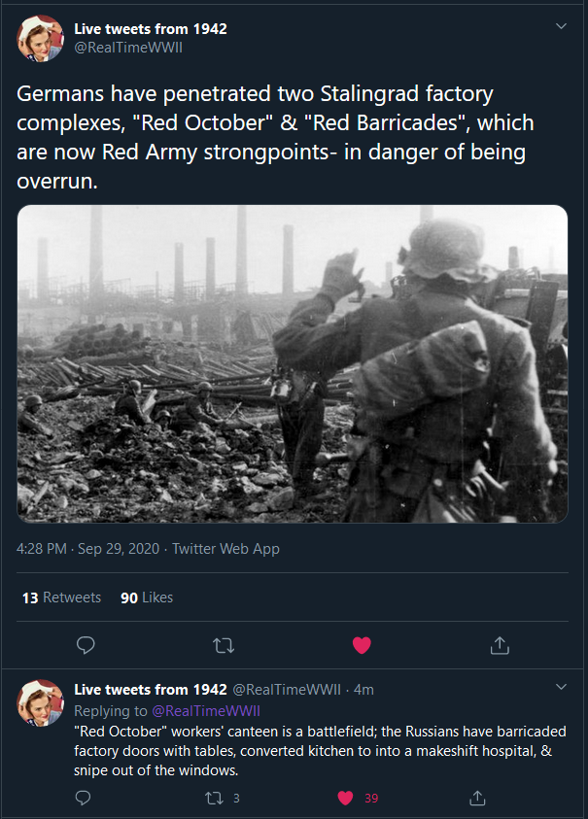Open the main tweet's more options chevron
This screenshot has height=819, width=588.
561,26
